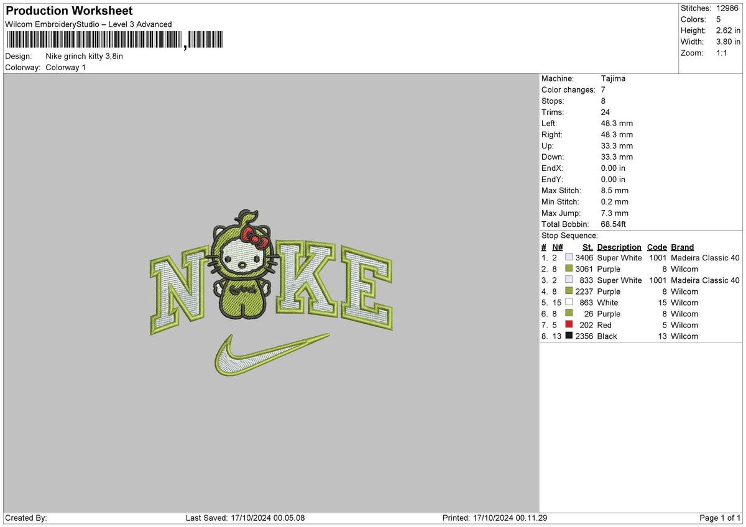
Task: Click the Stitches value 12986
Action: (728, 8)
